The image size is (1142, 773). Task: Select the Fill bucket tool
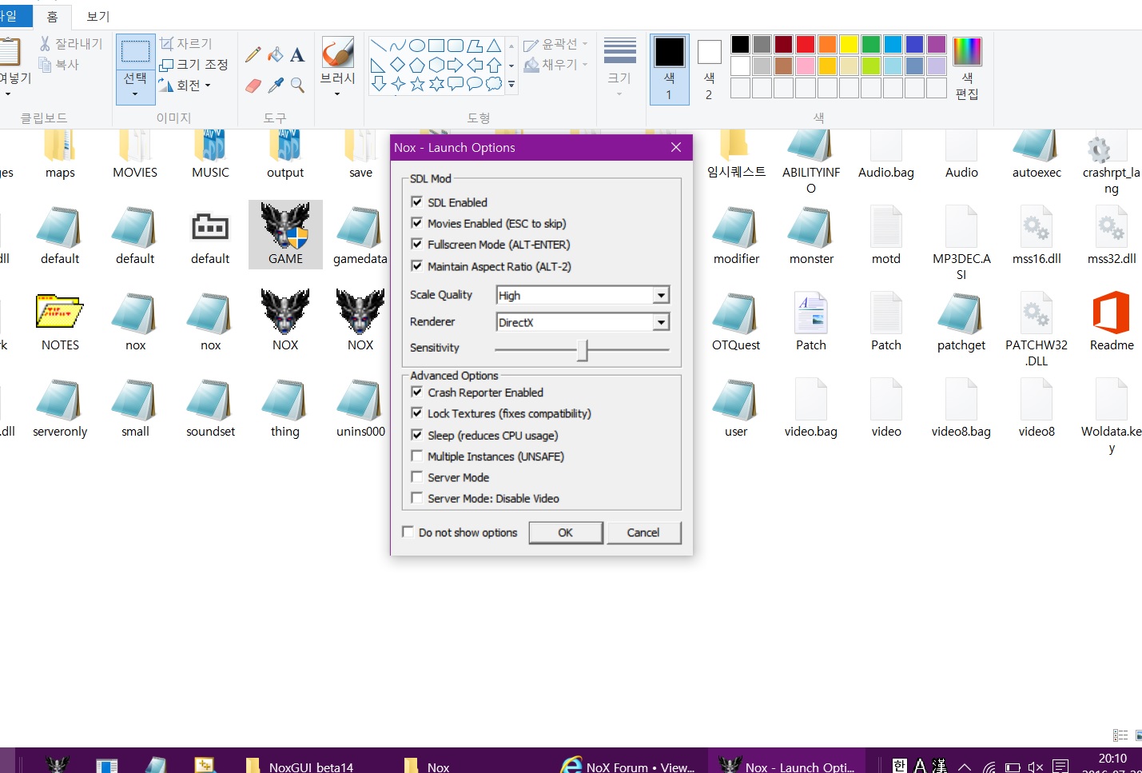coord(276,54)
